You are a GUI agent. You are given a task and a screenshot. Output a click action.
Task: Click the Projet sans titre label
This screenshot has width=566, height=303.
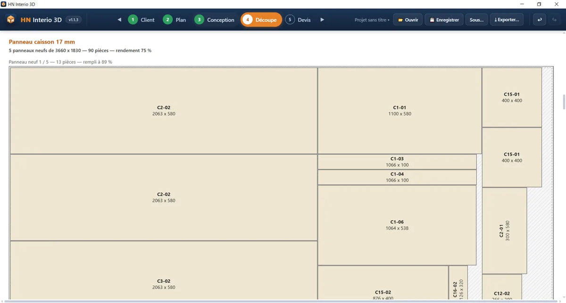click(372, 20)
